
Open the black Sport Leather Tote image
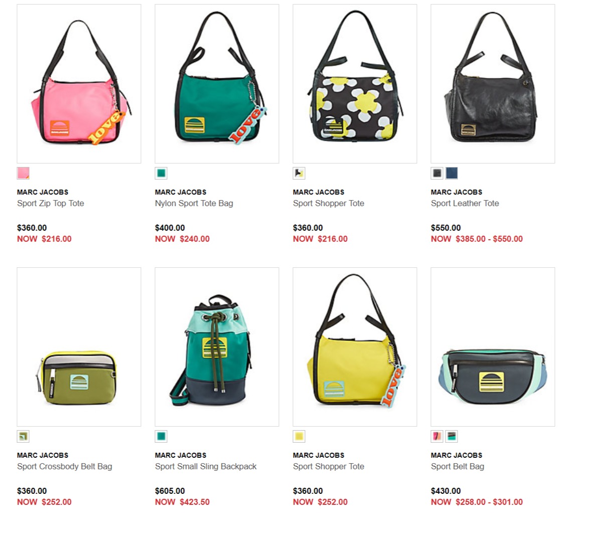point(493,84)
